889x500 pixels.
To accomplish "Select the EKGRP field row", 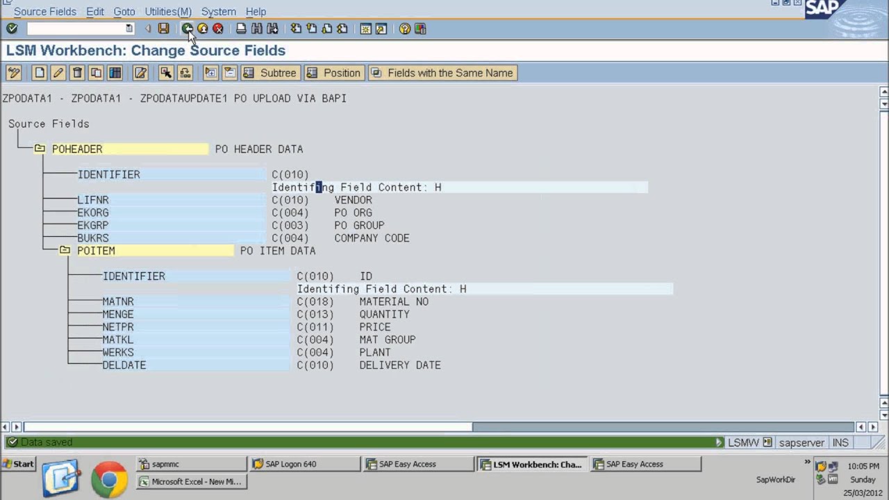I will pyautogui.click(x=171, y=225).
